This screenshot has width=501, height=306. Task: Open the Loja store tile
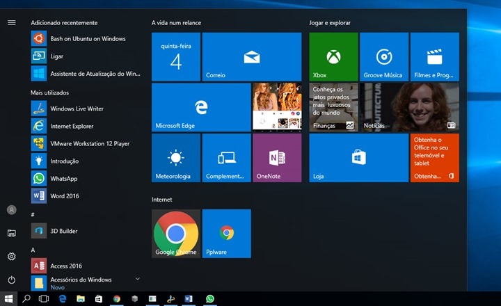(x=358, y=158)
